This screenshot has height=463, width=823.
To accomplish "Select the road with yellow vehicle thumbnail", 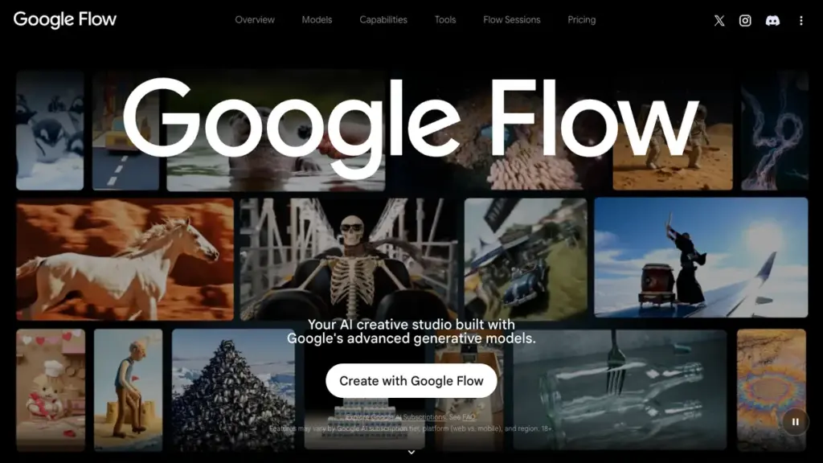I will click(125, 131).
